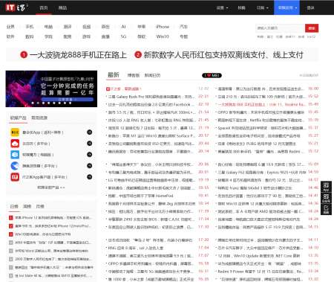334x282 pixels.
Task: Click the quantum computer banner image
Action: point(51,89)
